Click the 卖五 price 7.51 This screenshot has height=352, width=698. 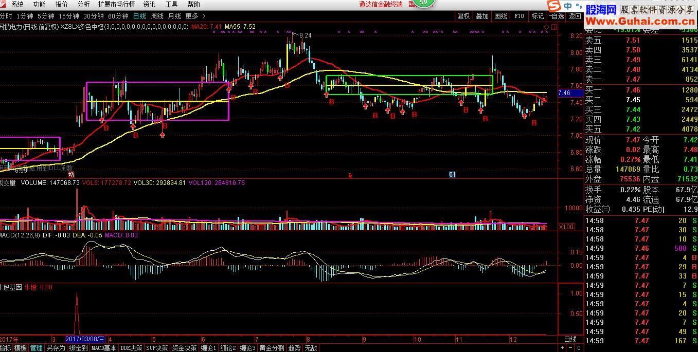[x=633, y=41]
